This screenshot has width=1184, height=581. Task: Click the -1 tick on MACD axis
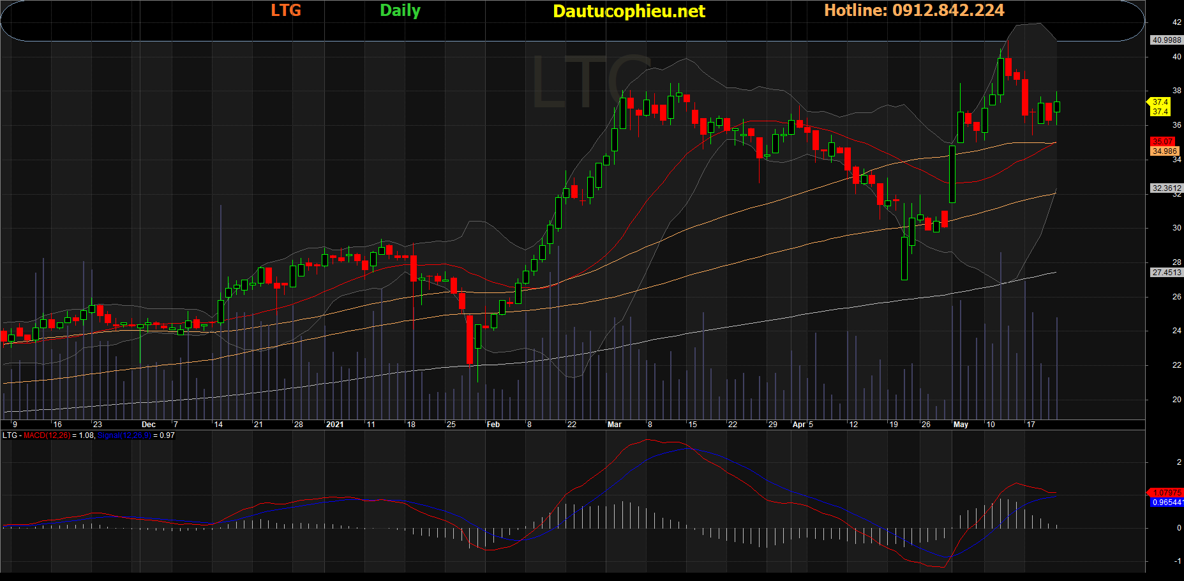(x=1178, y=561)
